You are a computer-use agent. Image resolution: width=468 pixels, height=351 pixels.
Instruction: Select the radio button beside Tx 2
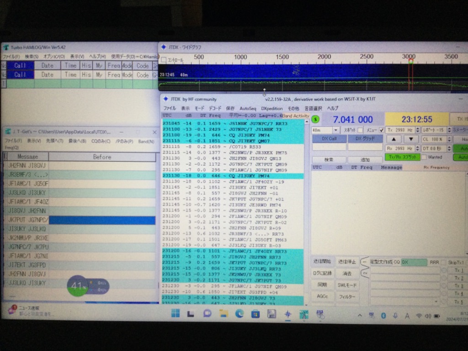point(444,278)
